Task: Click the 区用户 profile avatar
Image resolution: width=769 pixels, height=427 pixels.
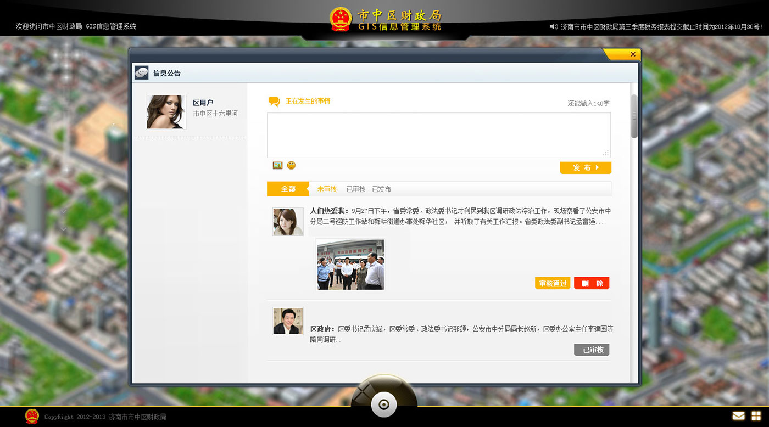Action: tap(165, 112)
